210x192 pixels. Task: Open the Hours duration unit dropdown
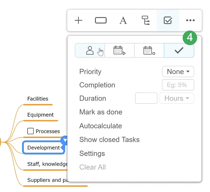tap(177, 98)
